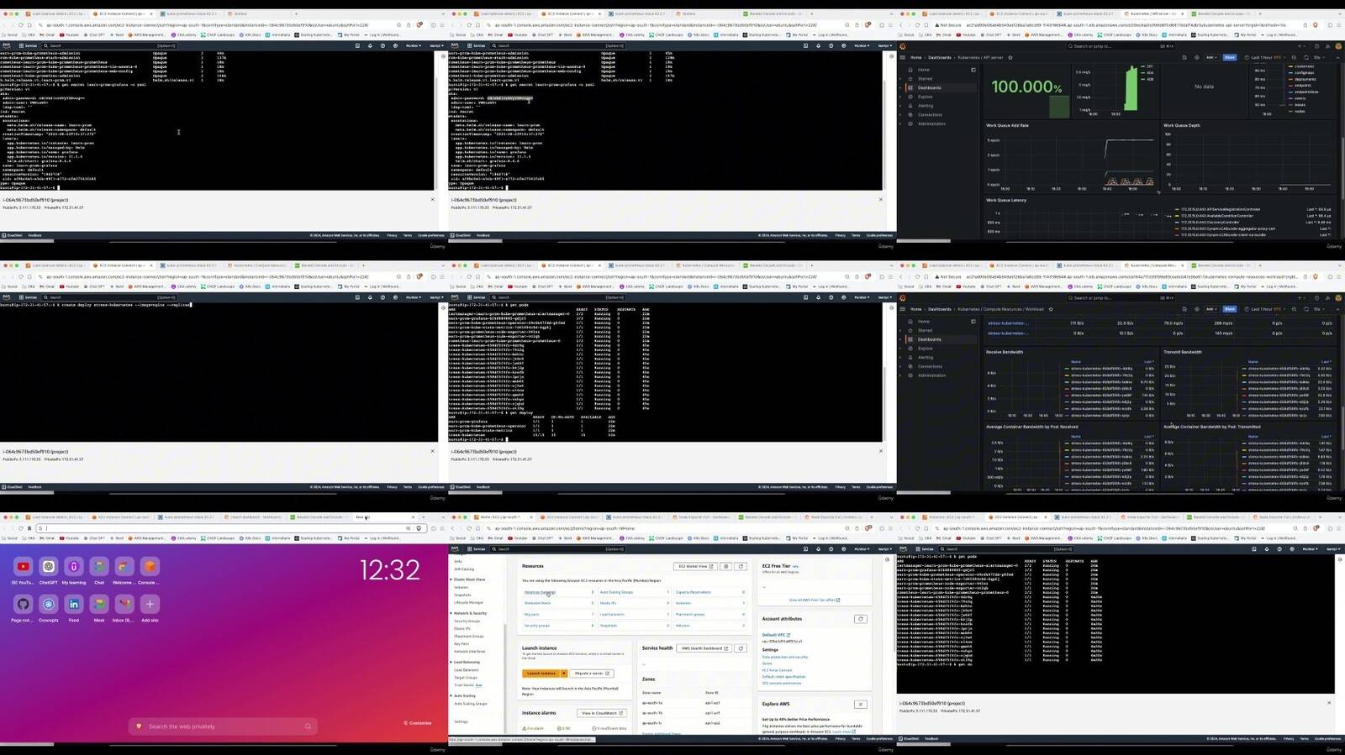Open the ChatGPT speed-dial tile

(49, 567)
